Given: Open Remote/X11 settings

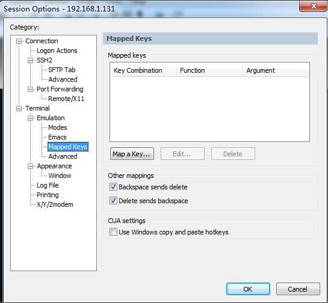Looking at the screenshot, I should point(66,99).
